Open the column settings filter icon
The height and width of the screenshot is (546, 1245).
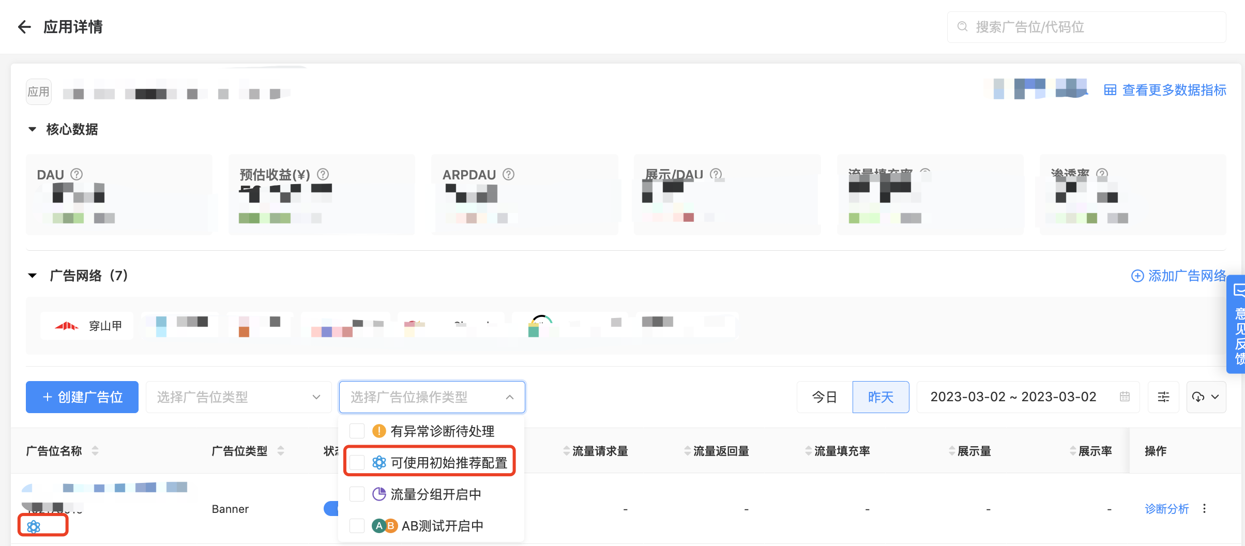[x=1163, y=397]
